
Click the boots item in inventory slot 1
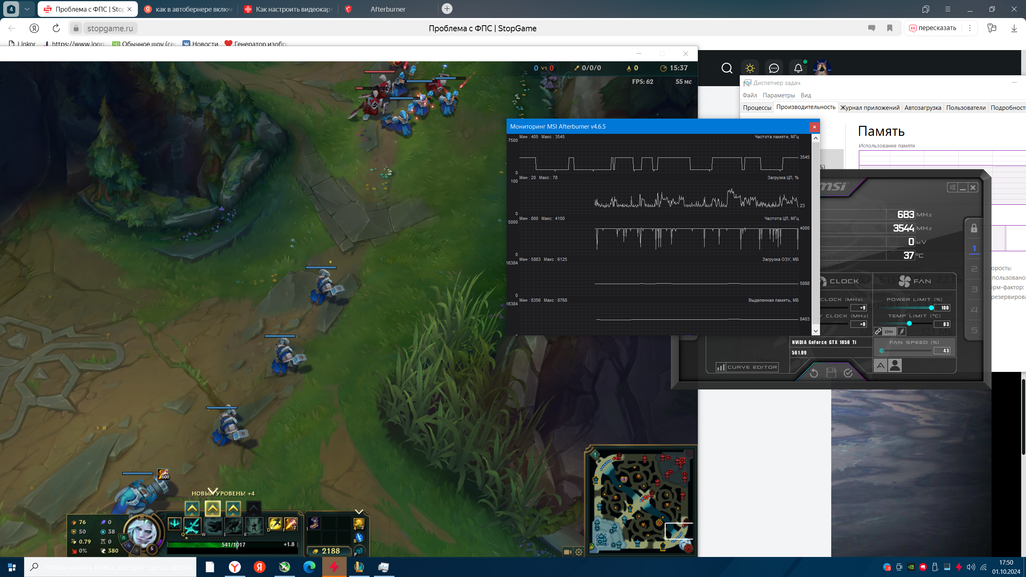click(x=314, y=523)
